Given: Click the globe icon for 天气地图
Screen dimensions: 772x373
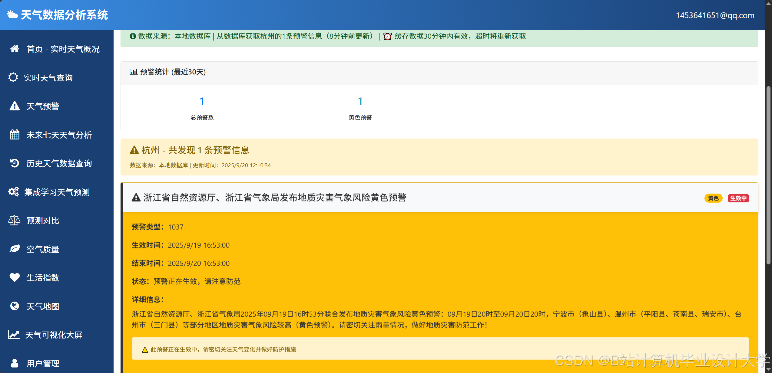Looking at the screenshot, I should pyautogui.click(x=15, y=306).
